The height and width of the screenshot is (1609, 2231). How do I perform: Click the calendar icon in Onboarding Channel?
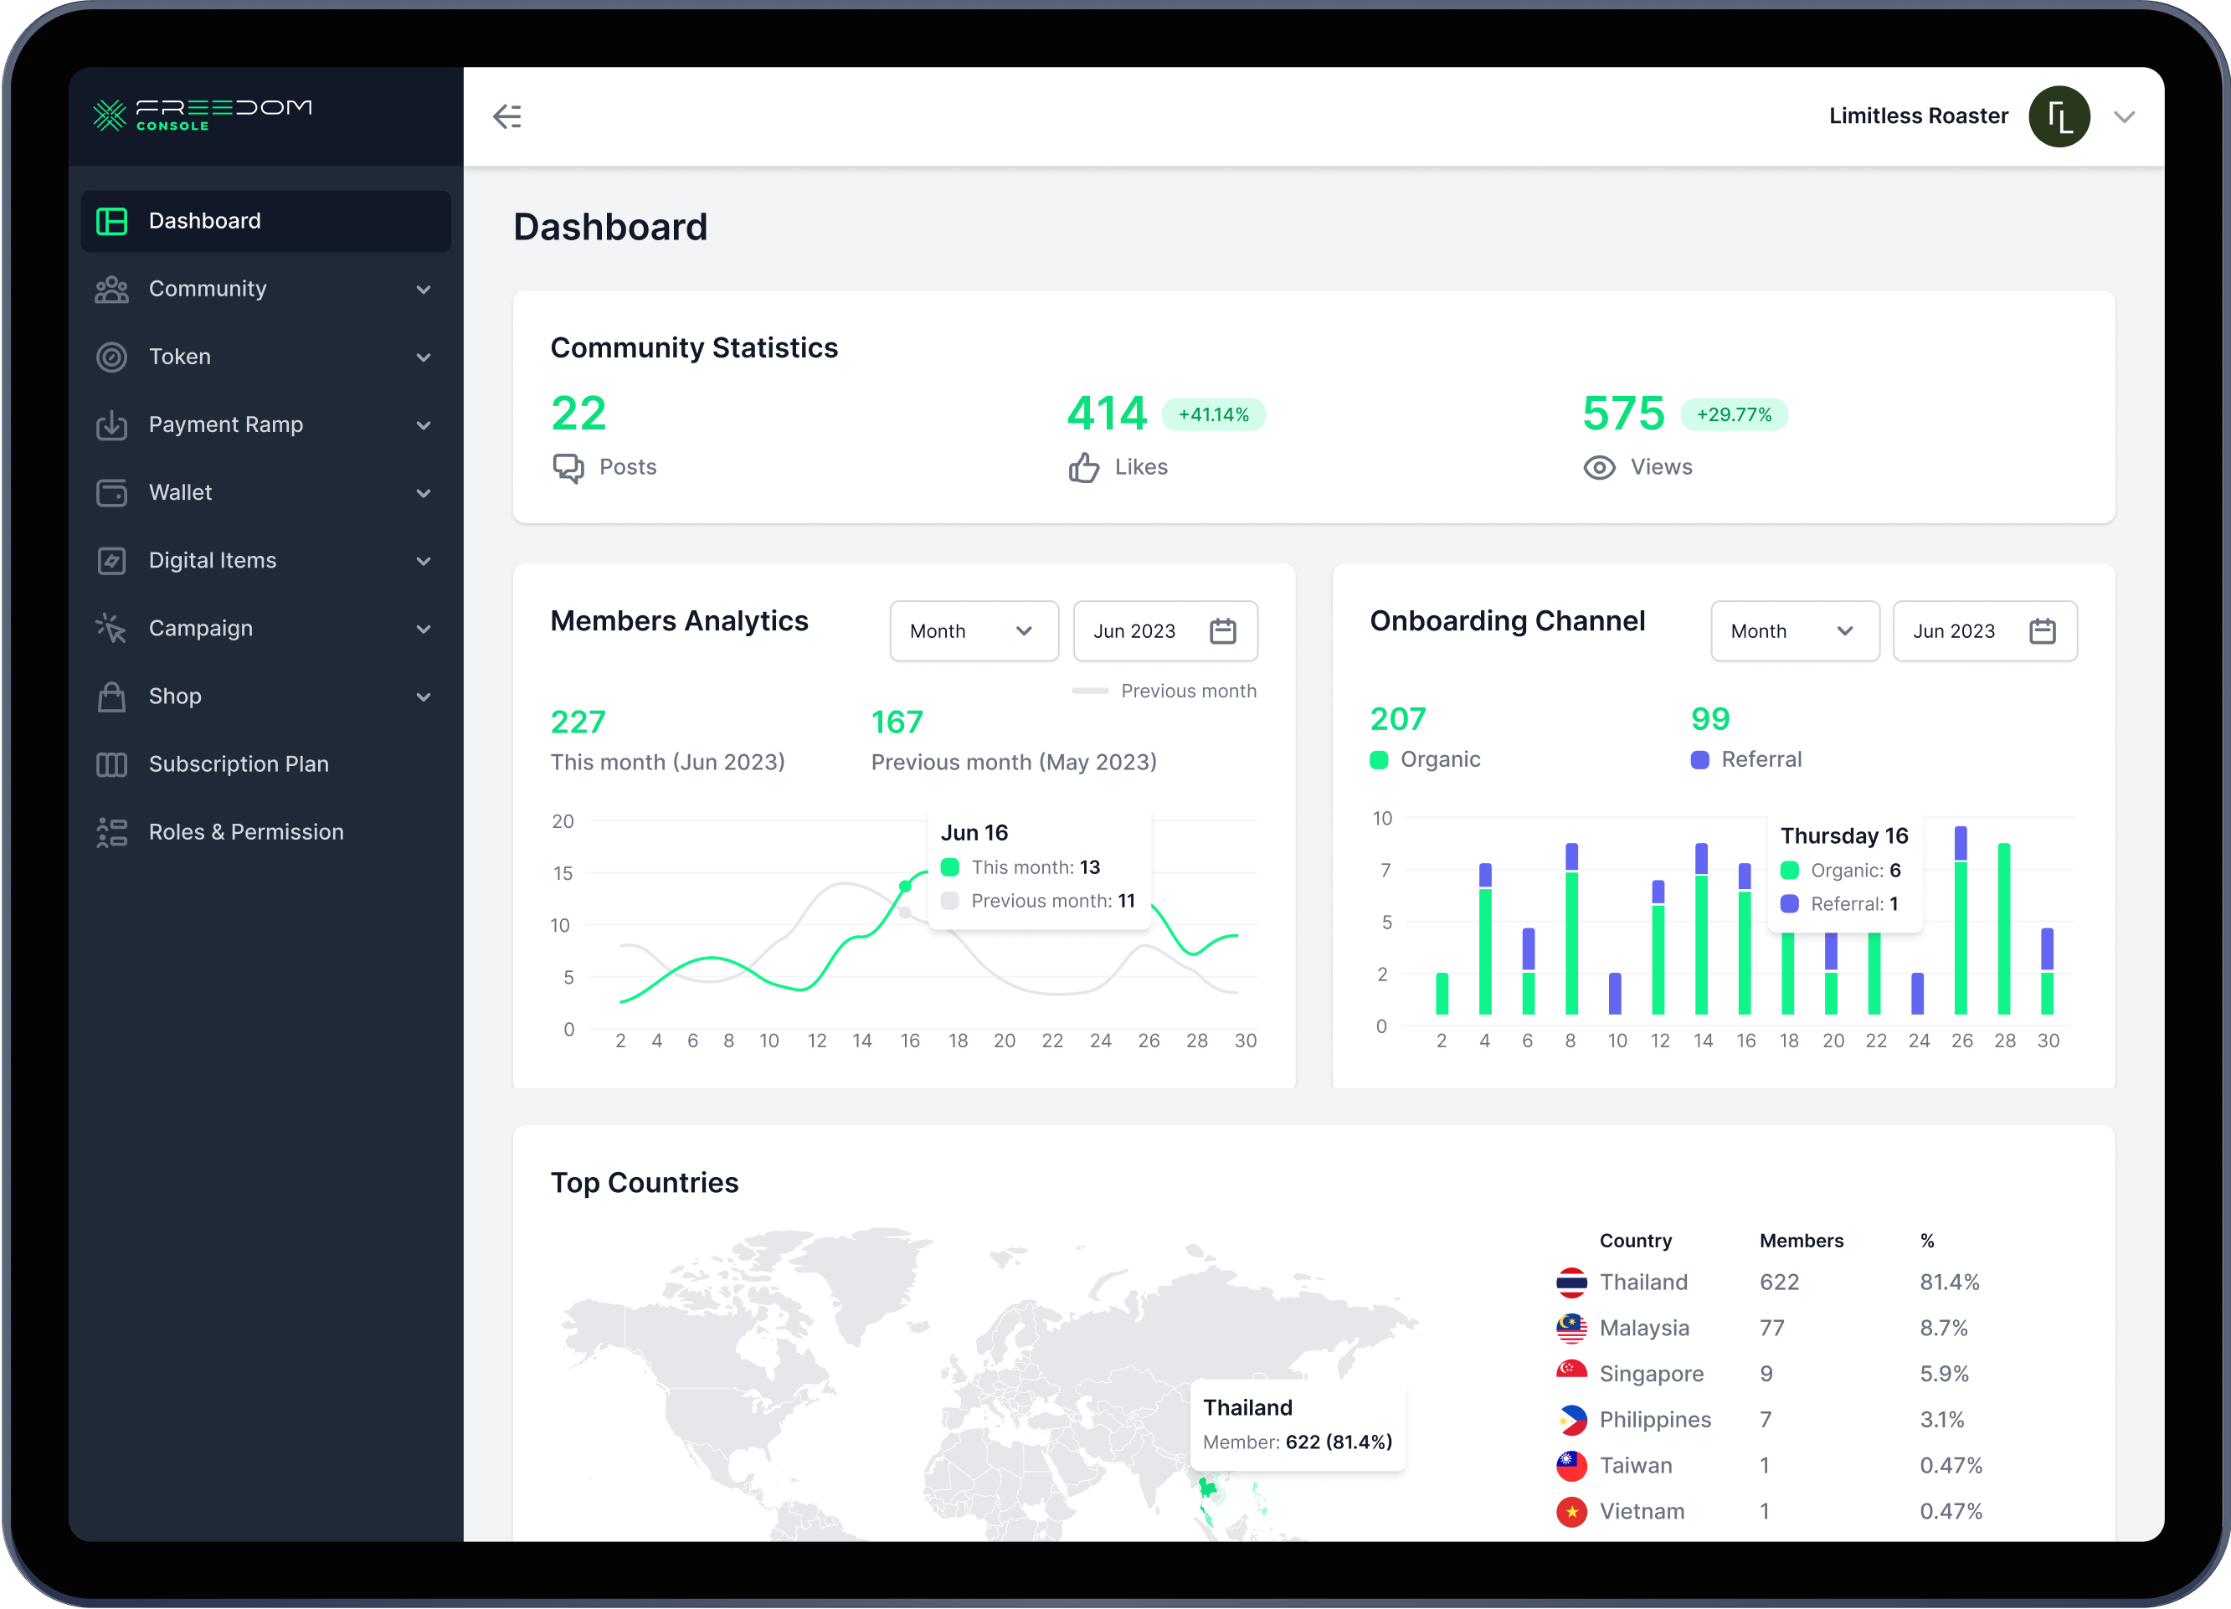point(2042,630)
